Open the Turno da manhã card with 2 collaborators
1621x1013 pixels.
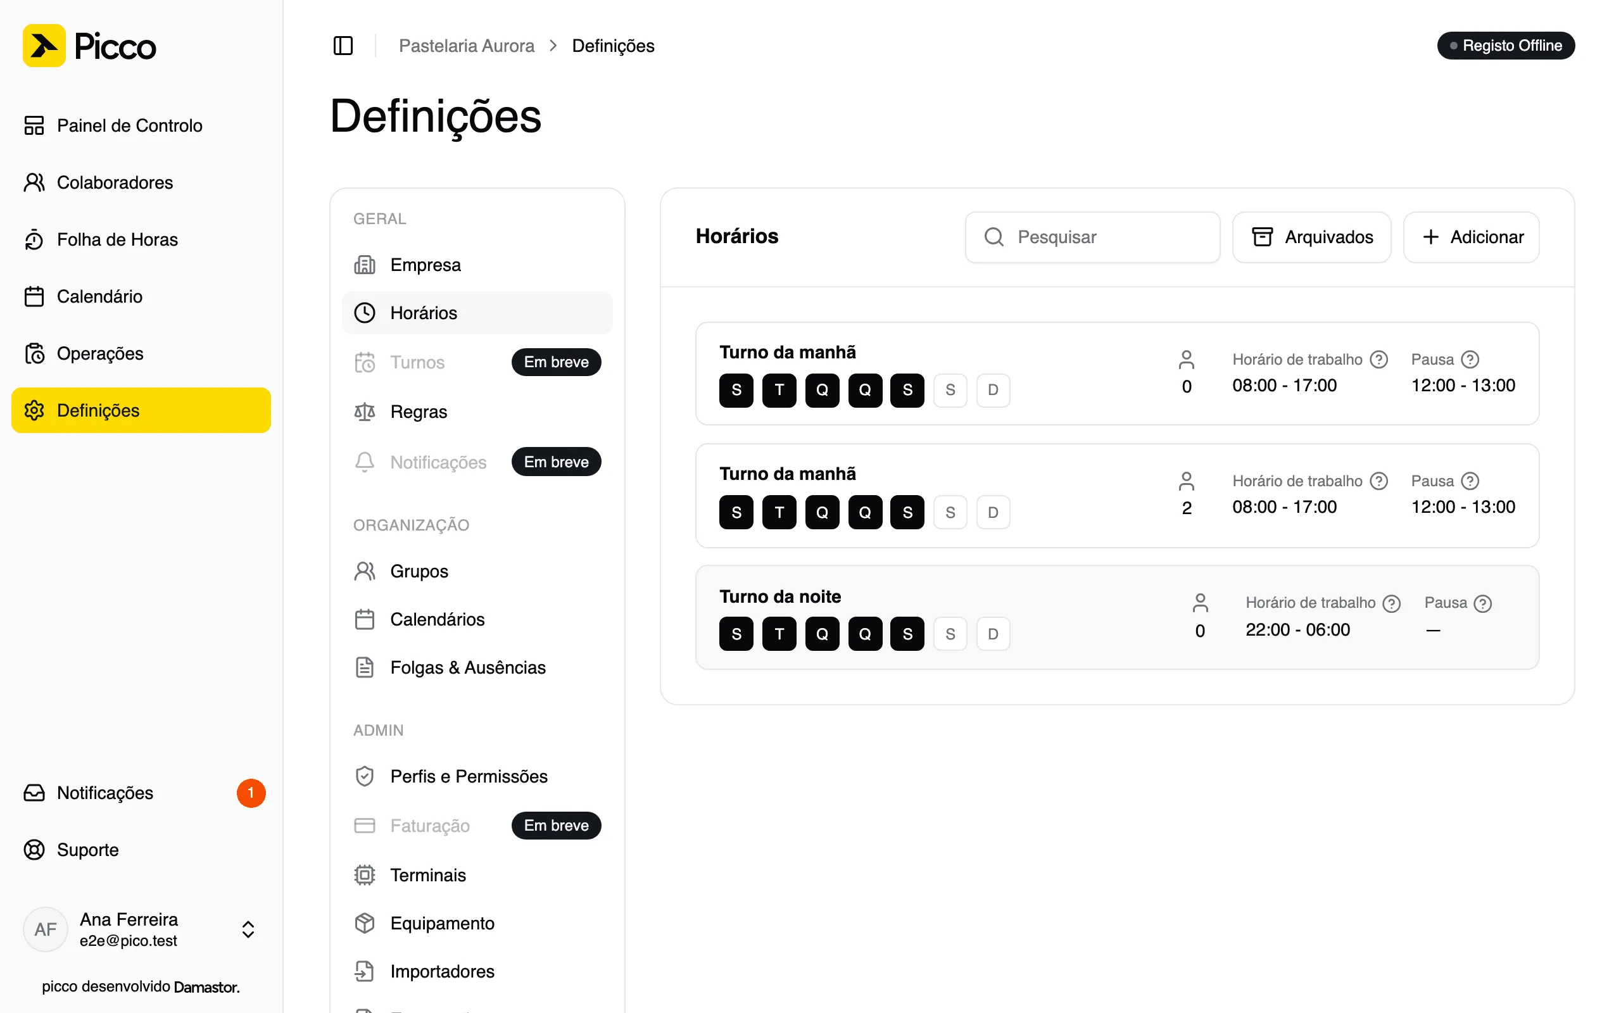point(1117,496)
